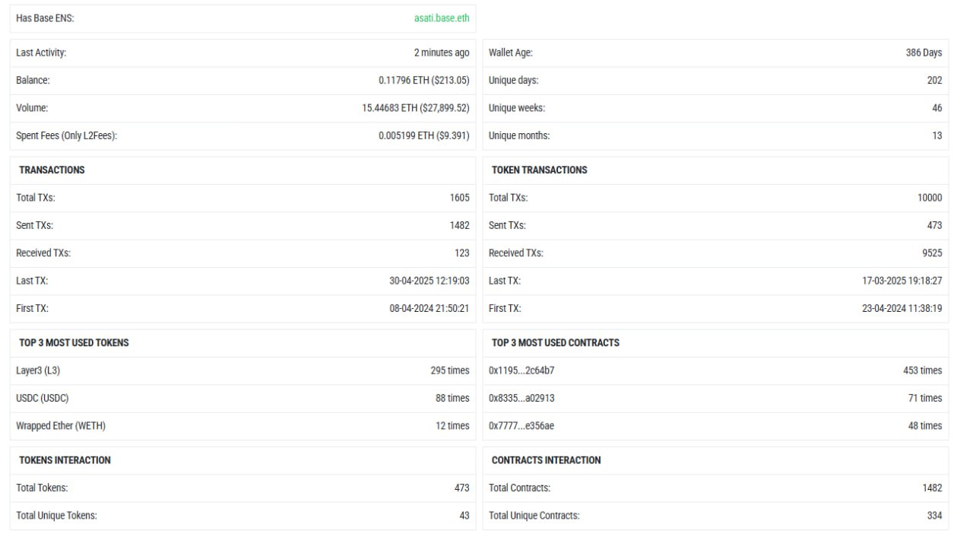Click the TOKENS INTERACTION header
This screenshot has width=973, height=534.
click(65, 460)
